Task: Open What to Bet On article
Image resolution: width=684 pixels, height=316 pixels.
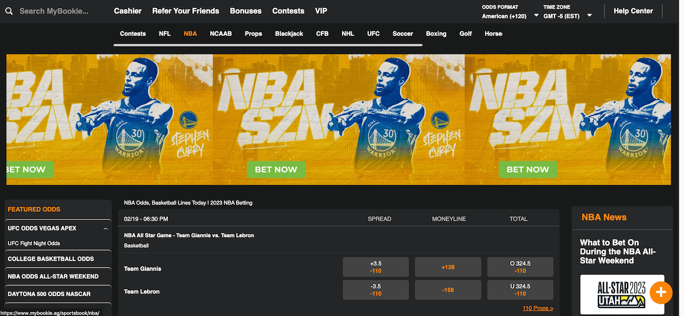Action: point(618,252)
